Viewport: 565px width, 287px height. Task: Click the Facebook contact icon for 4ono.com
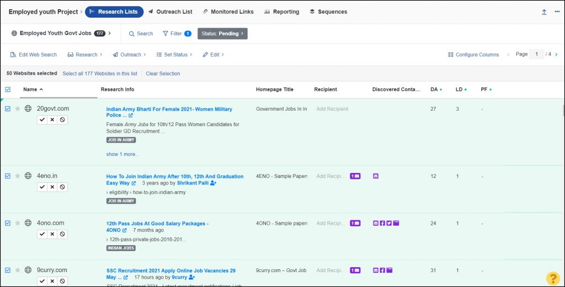pos(382,223)
